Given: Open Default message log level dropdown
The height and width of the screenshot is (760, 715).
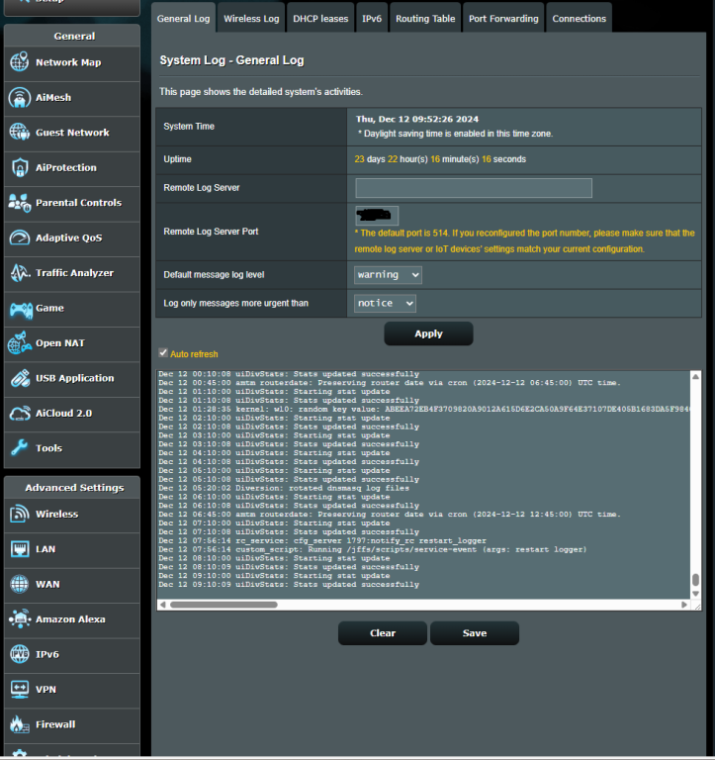Looking at the screenshot, I should [x=388, y=275].
